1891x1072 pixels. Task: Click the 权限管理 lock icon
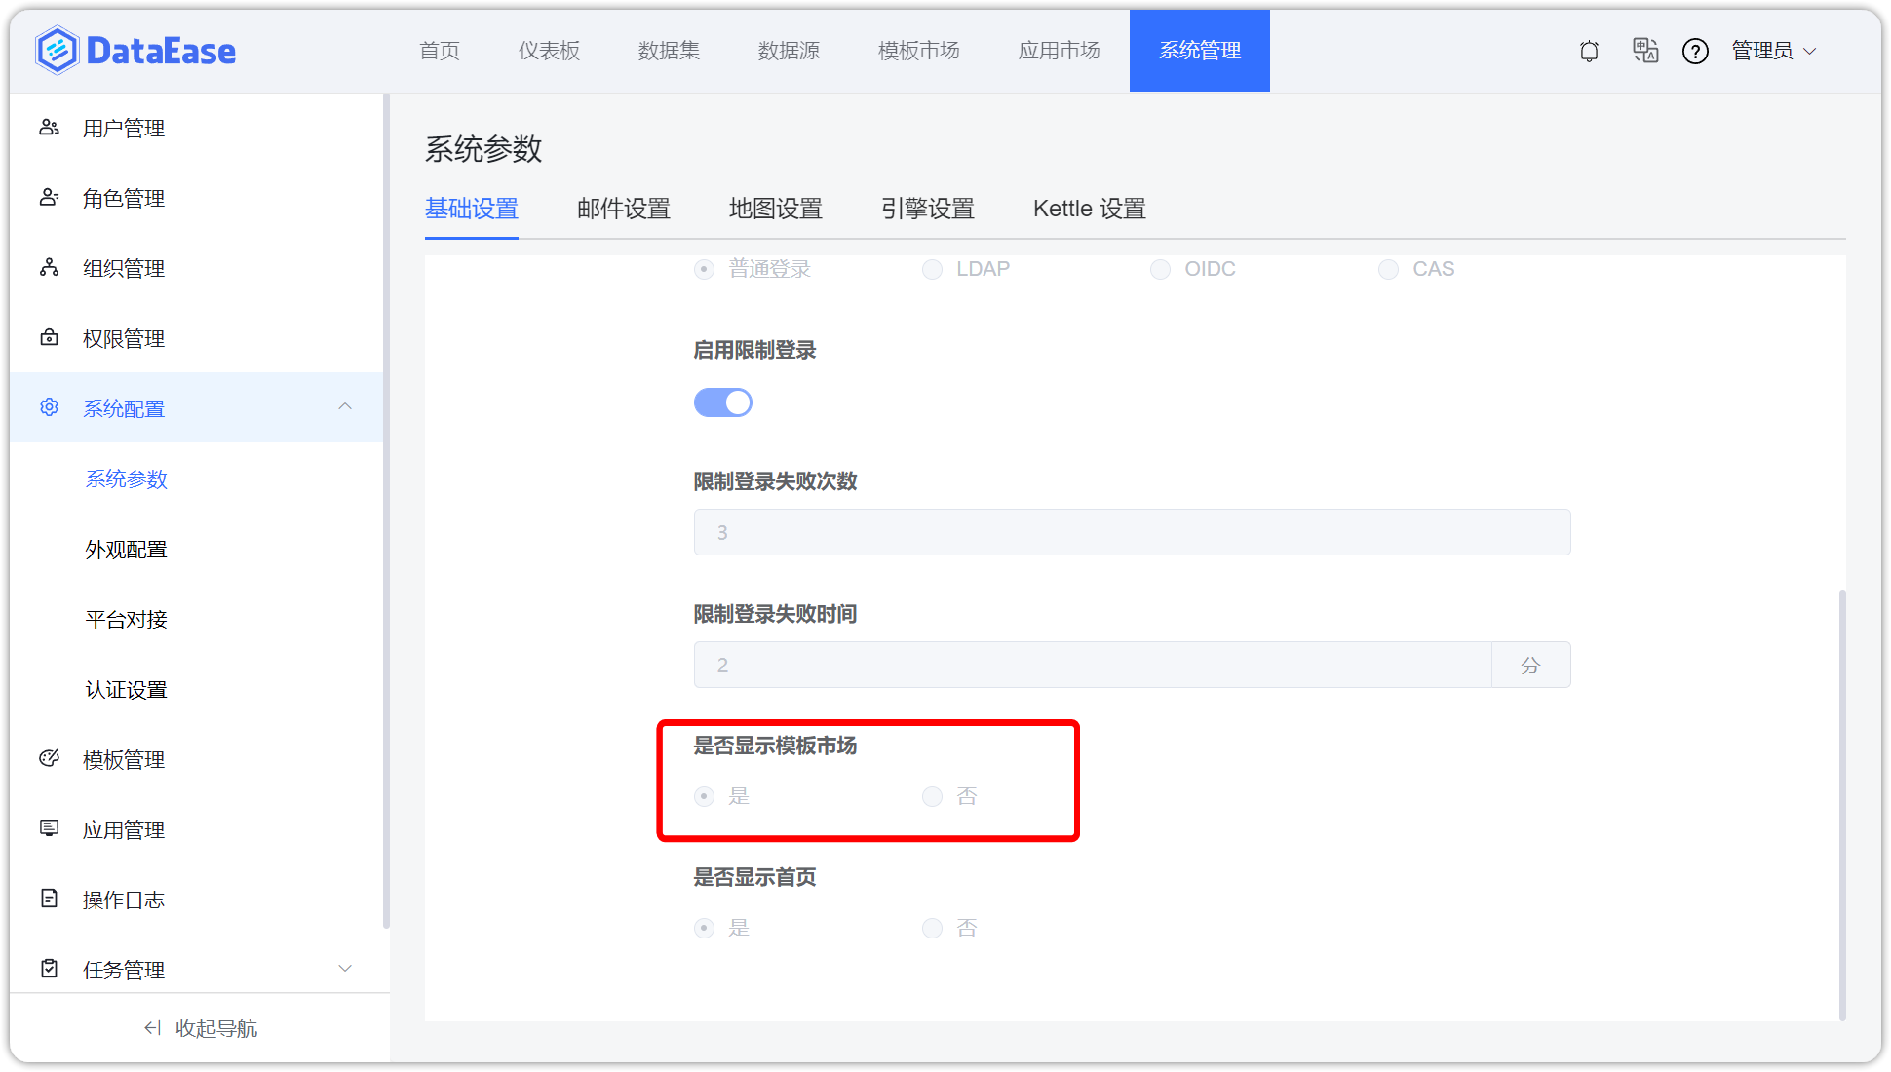[x=49, y=338]
